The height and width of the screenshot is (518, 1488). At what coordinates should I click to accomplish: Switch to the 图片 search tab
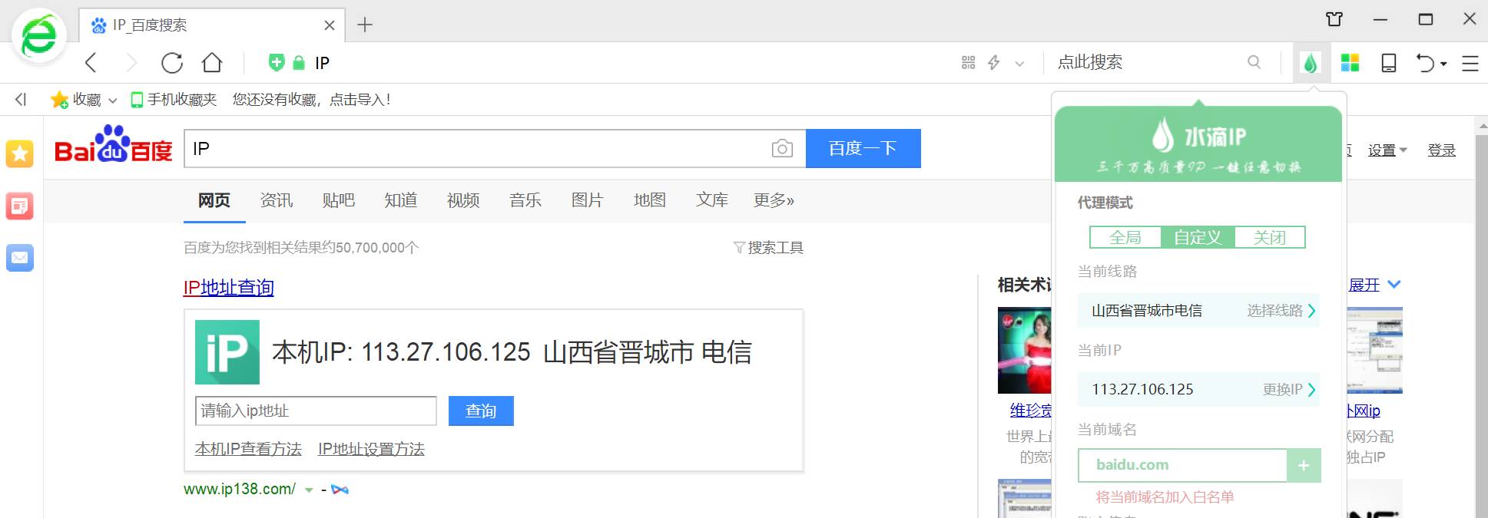(x=588, y=200)
